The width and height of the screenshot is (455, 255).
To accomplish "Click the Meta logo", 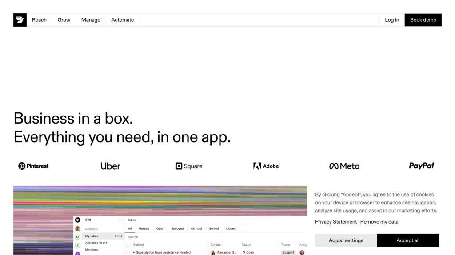I will 344,166.
